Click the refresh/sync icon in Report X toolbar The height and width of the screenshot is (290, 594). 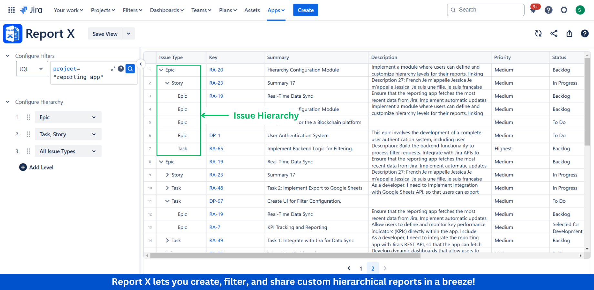[538, 34]
